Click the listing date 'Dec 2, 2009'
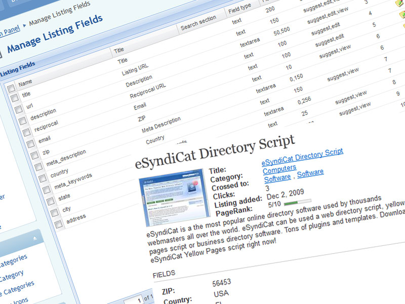 (285, 194)
